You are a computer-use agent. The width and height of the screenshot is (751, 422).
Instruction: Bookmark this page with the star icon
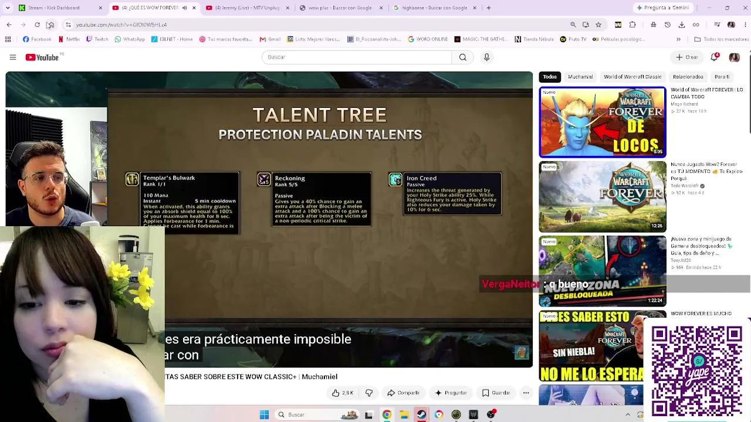[598, 25]
